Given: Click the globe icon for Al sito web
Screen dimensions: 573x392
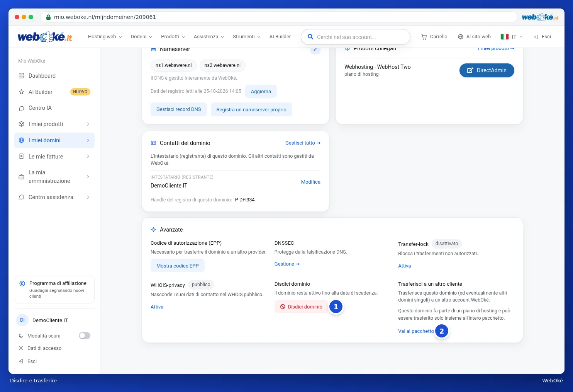Looking at the screenshot, I should click(461, 37).
